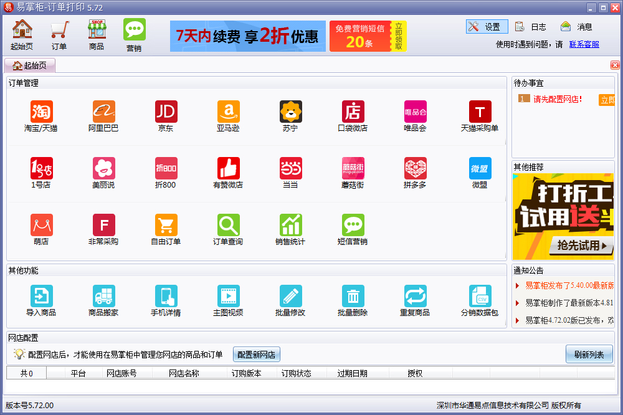Click the 订购版本 column header
This screenshot has width=623, height=415.
click(246, 373)
